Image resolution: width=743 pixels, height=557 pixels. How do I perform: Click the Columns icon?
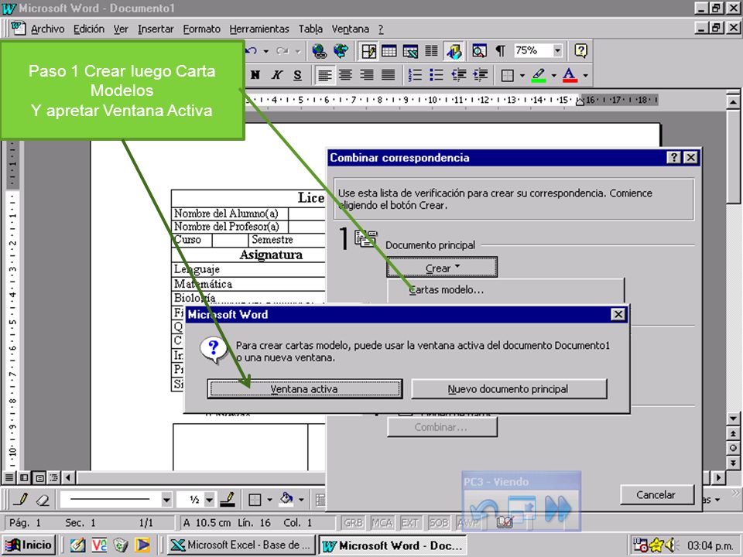pos(431,51)
